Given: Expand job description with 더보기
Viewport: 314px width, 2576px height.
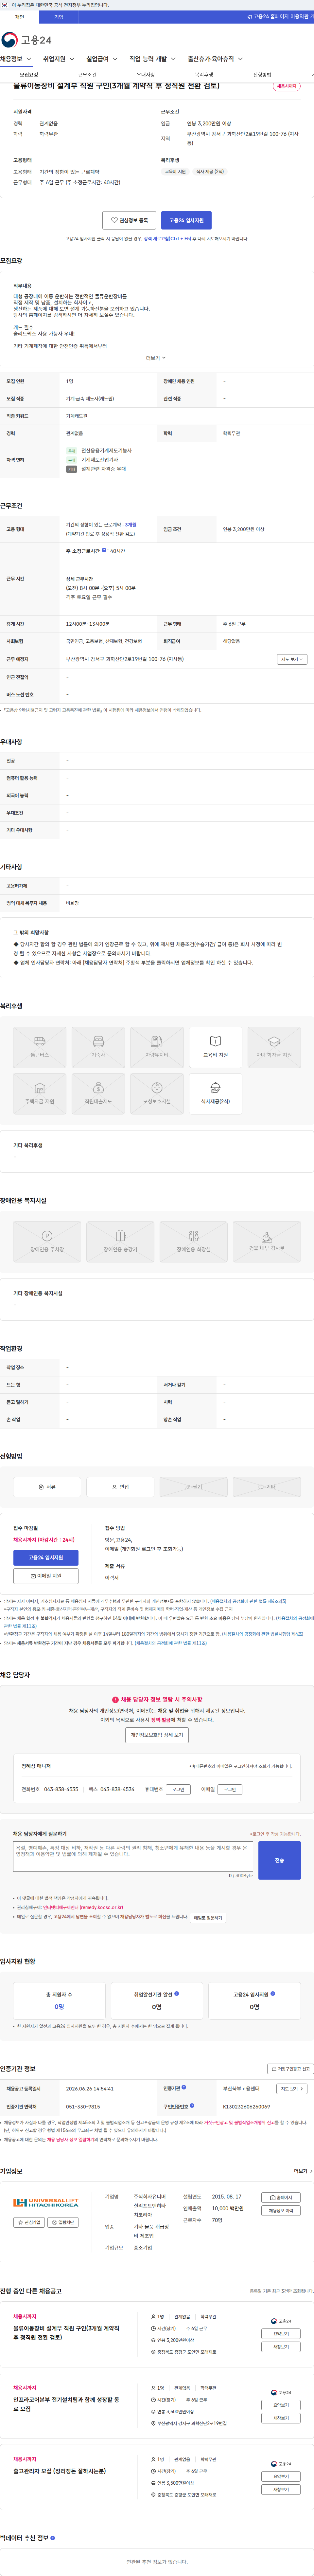Looking at the screenshot, I should (x=156, y=358).
